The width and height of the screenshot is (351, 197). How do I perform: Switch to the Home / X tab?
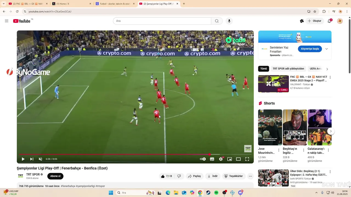(72, 4)
